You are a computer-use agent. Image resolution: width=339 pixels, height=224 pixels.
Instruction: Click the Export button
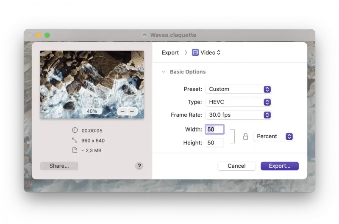(280, 166)
